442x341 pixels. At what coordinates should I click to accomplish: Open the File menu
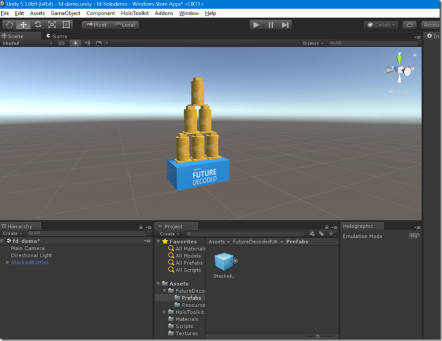point(5,13)
